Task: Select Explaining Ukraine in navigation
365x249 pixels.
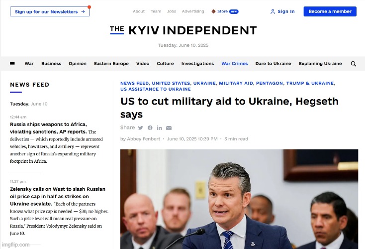Action: click(320, 63)
